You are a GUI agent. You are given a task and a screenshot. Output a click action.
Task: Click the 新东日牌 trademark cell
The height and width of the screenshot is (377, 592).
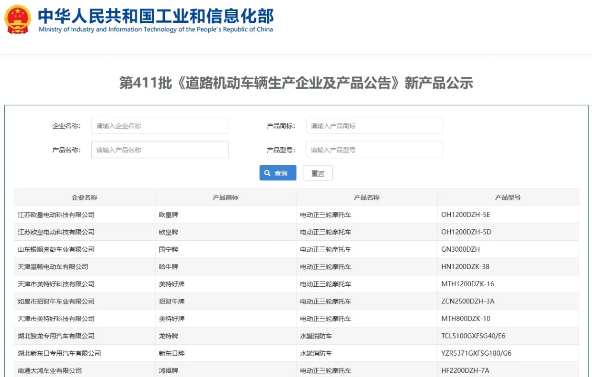[226, 353]
